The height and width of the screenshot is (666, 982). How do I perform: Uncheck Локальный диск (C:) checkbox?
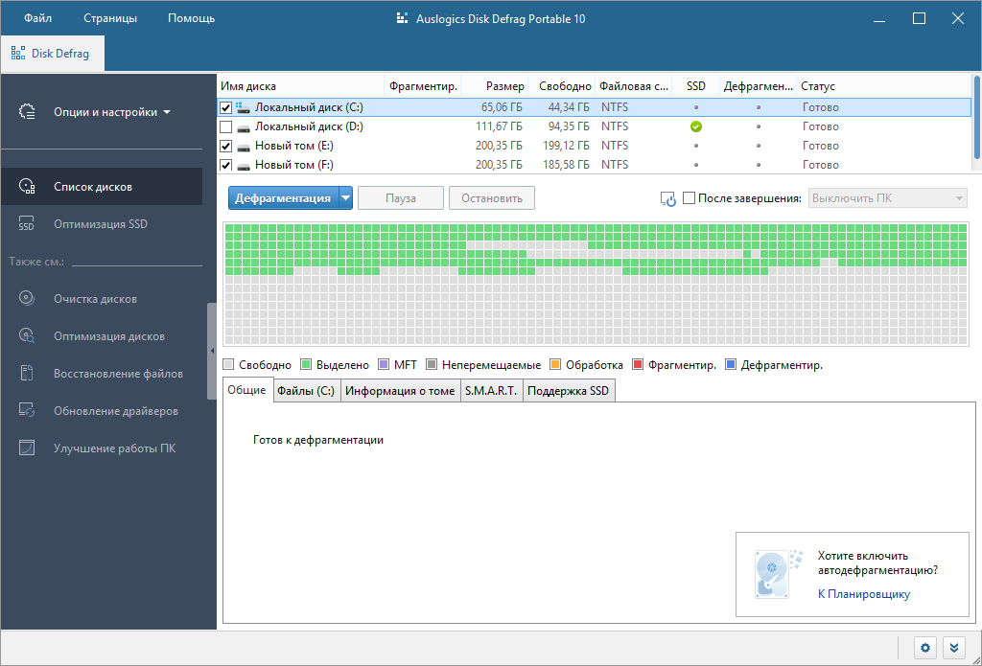pos(226,107)
